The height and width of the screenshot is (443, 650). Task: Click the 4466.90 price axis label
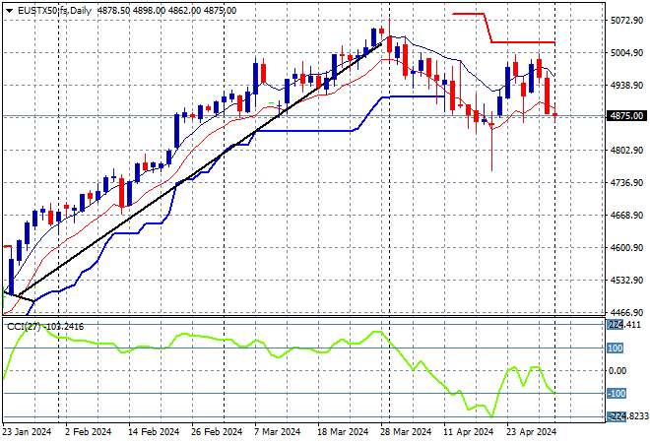626,312
